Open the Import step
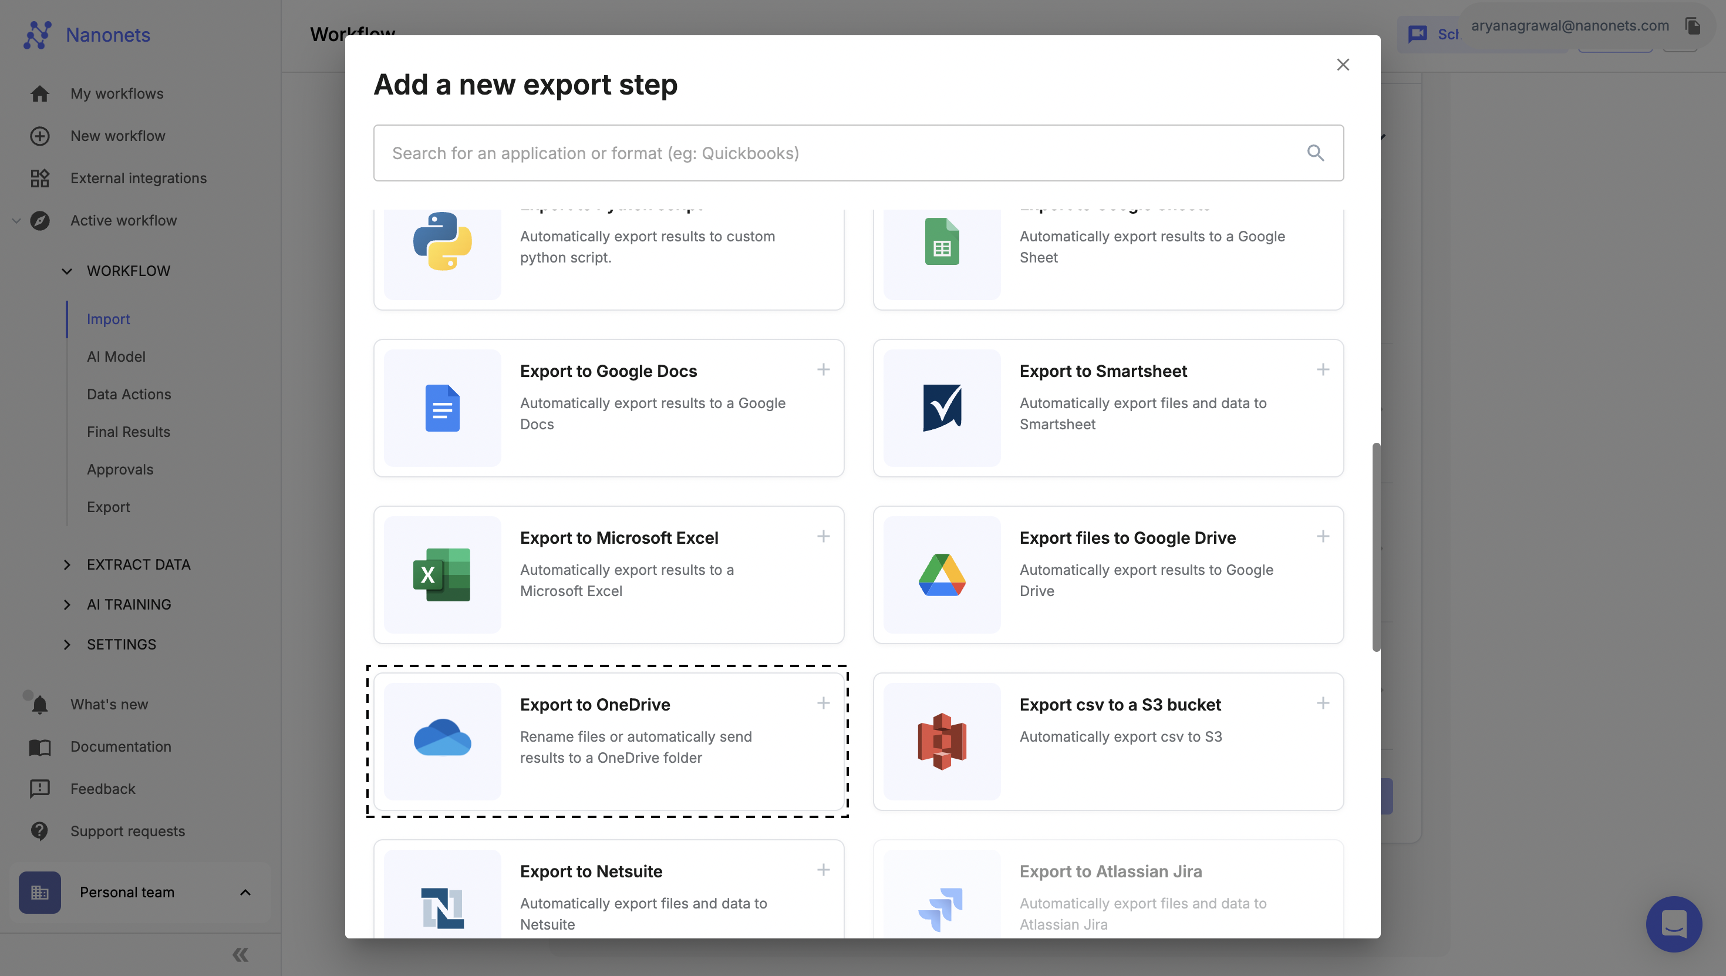The height and width of the screenshot is (976, 1726). pos(109,319)
